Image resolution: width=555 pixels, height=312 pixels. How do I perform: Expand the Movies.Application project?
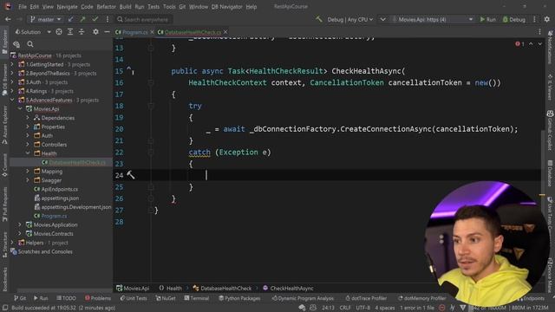20,224
